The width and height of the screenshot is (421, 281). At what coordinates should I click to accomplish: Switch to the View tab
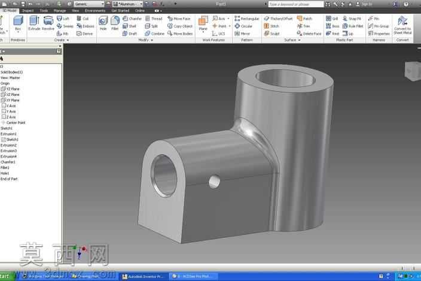75,11
